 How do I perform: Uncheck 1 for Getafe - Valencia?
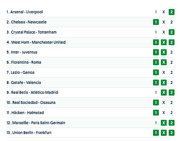[156, 83]
